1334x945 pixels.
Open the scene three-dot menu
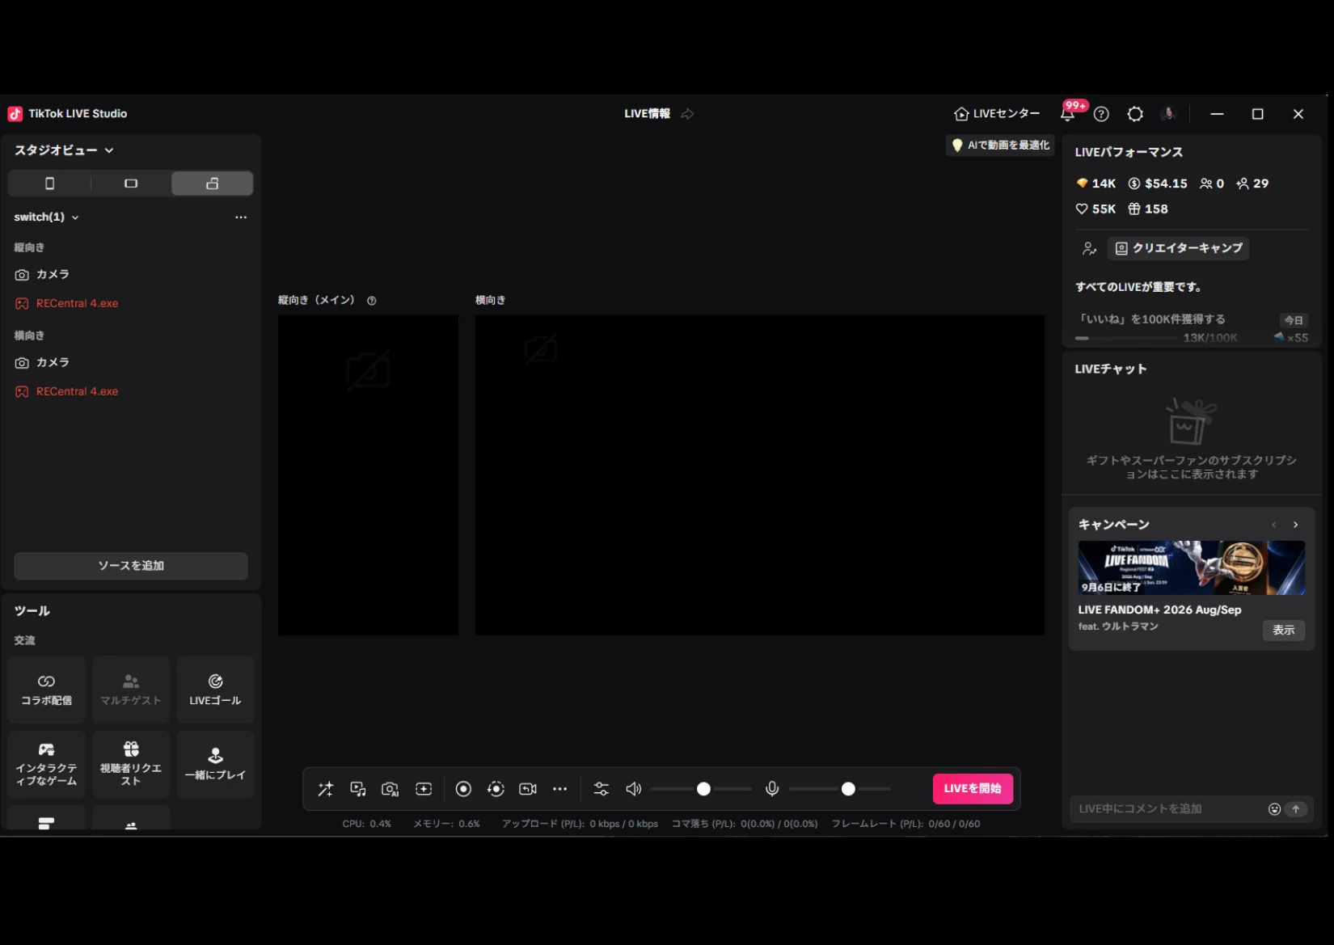point(241,217)
